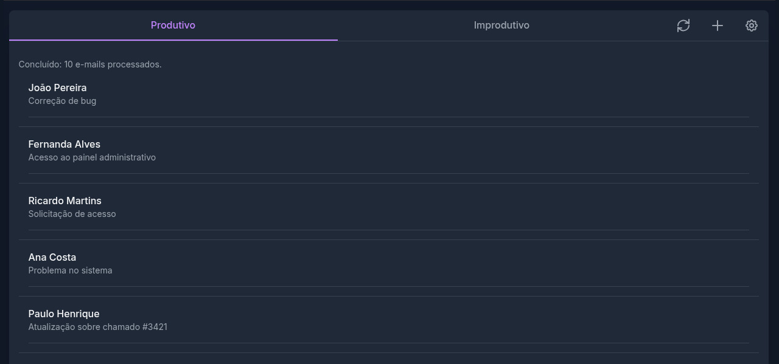Click the subject "Correção de bug"
779x364 pixels.
click(62, 101)
